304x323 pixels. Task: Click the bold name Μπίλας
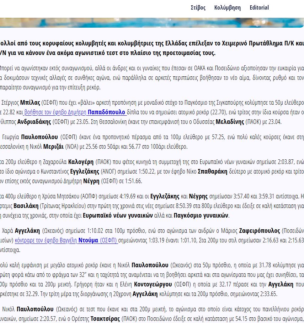tap(30, 103)
